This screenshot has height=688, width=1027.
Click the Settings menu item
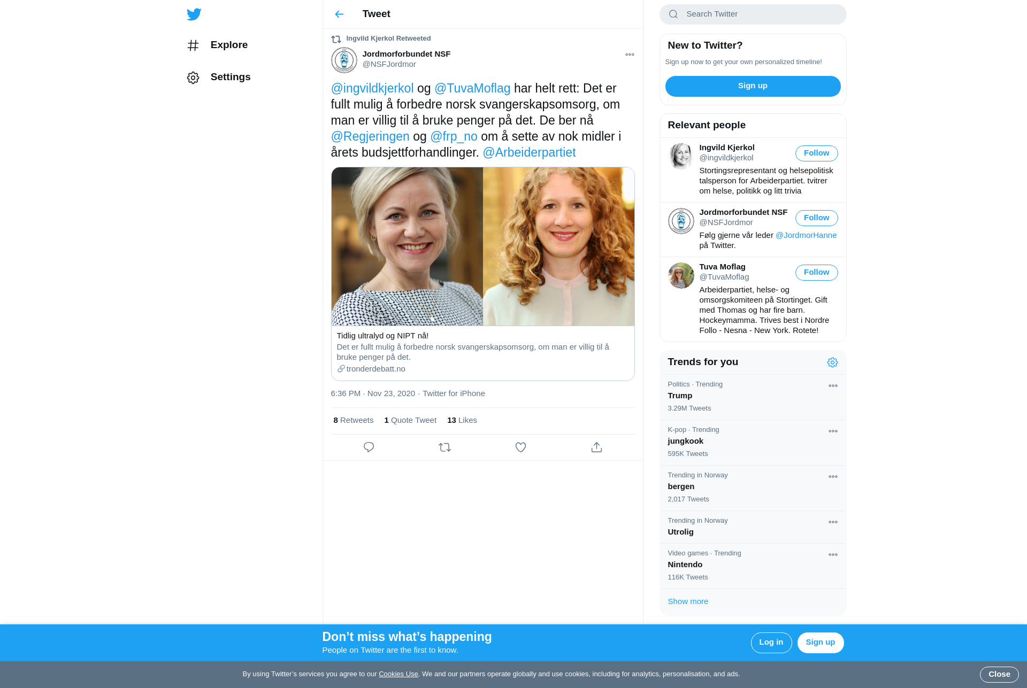219,78
